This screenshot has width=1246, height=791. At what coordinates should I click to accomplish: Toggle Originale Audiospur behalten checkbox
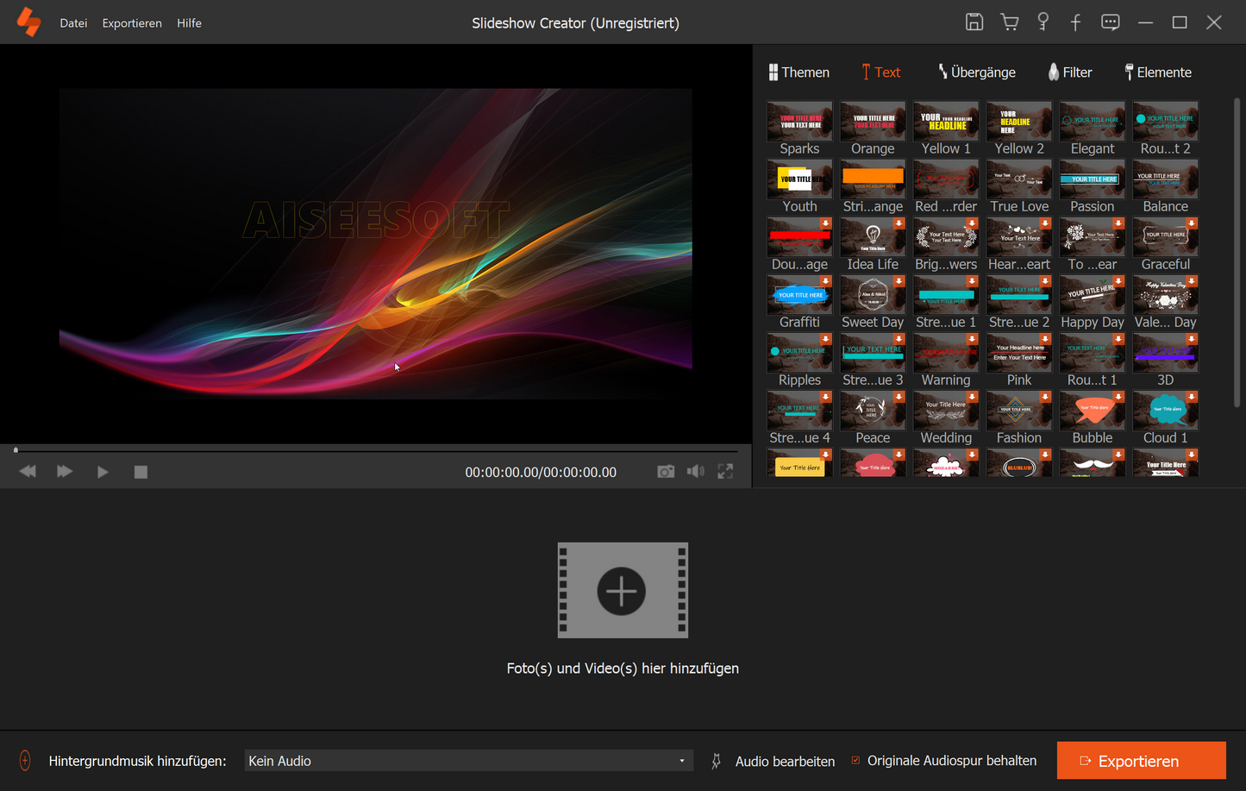855,761
